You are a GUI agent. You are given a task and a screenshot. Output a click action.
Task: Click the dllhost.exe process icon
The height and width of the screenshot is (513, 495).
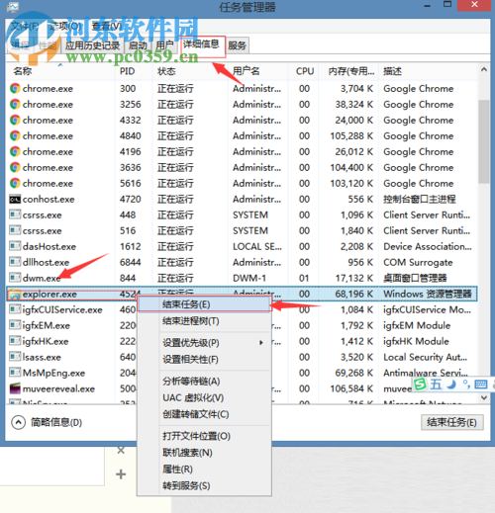pyautogui.click(x=15, y=262)
